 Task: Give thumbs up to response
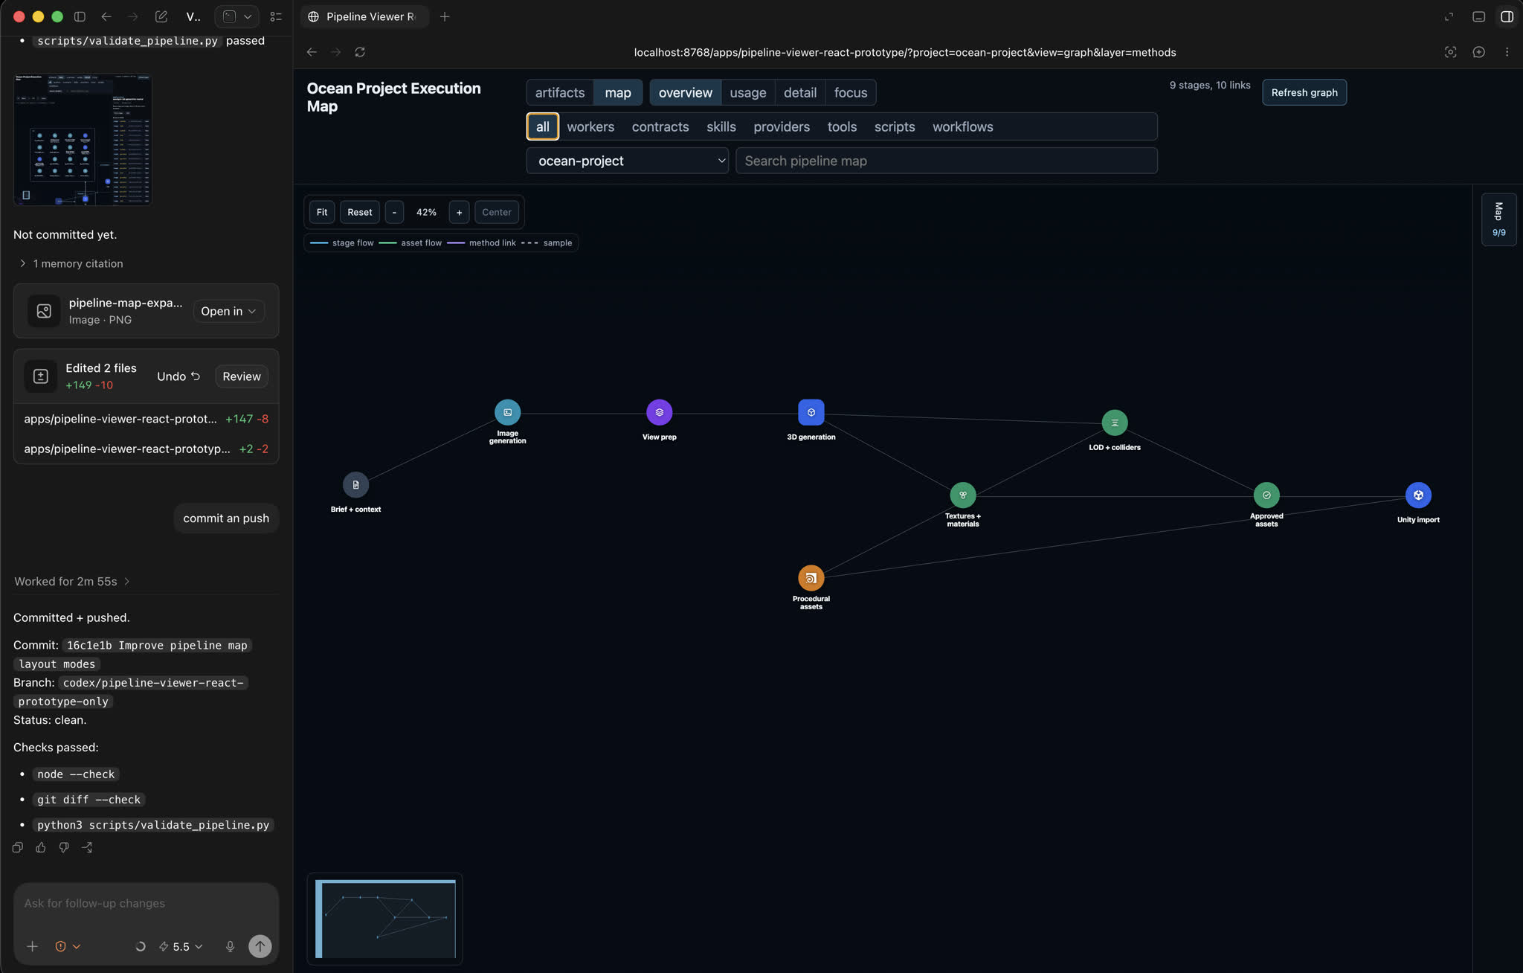(41, 847)
